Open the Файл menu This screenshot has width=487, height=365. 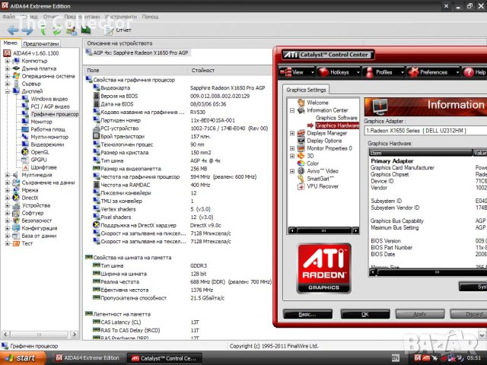(8, 17)
